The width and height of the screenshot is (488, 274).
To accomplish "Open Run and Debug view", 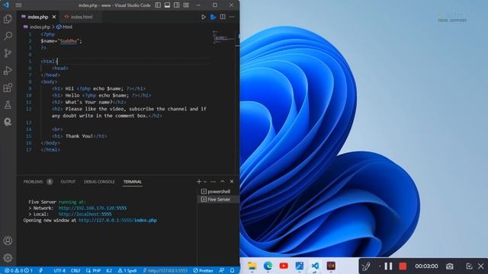I will [x=8, y=71].
